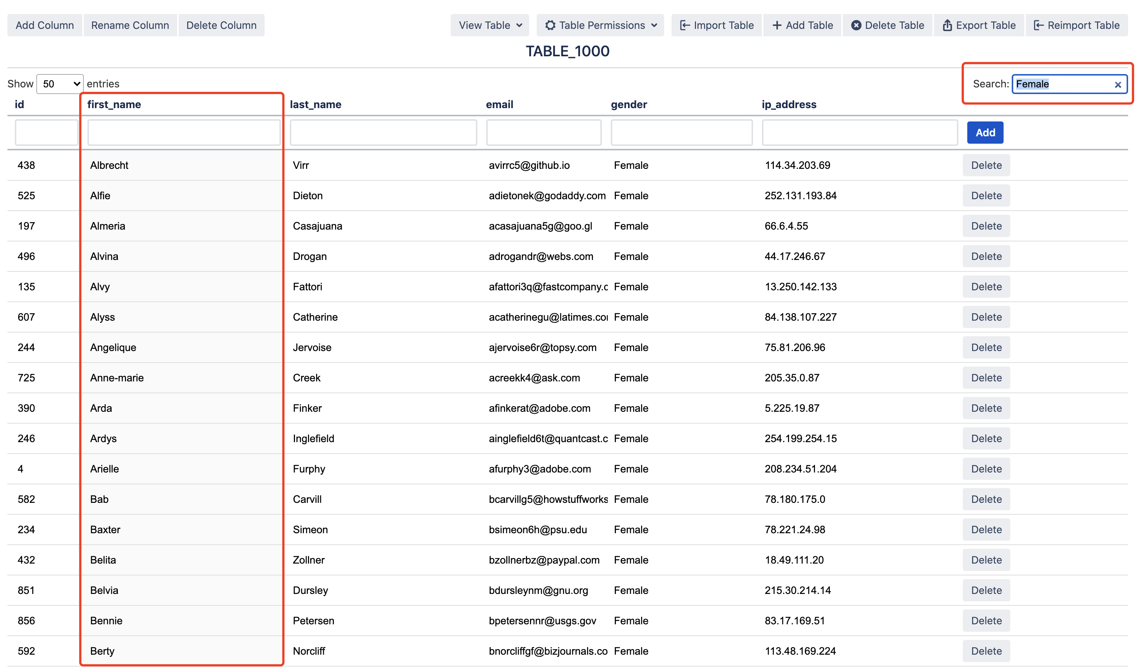The height and width of the screenshot is (668, 1137).
Task: Click the blue Add row button
Action: (985, 133)
